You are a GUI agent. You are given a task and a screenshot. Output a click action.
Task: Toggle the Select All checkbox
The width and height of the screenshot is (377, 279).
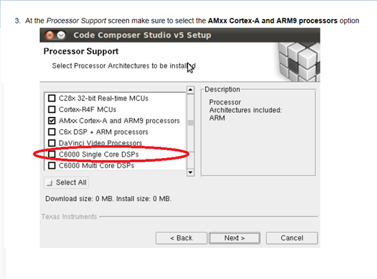[x=49, y=183]
